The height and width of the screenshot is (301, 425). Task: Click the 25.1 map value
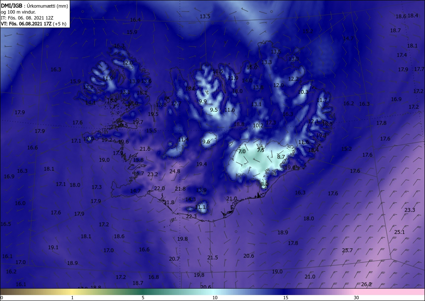pyautogui.click(x=399, y=232)
